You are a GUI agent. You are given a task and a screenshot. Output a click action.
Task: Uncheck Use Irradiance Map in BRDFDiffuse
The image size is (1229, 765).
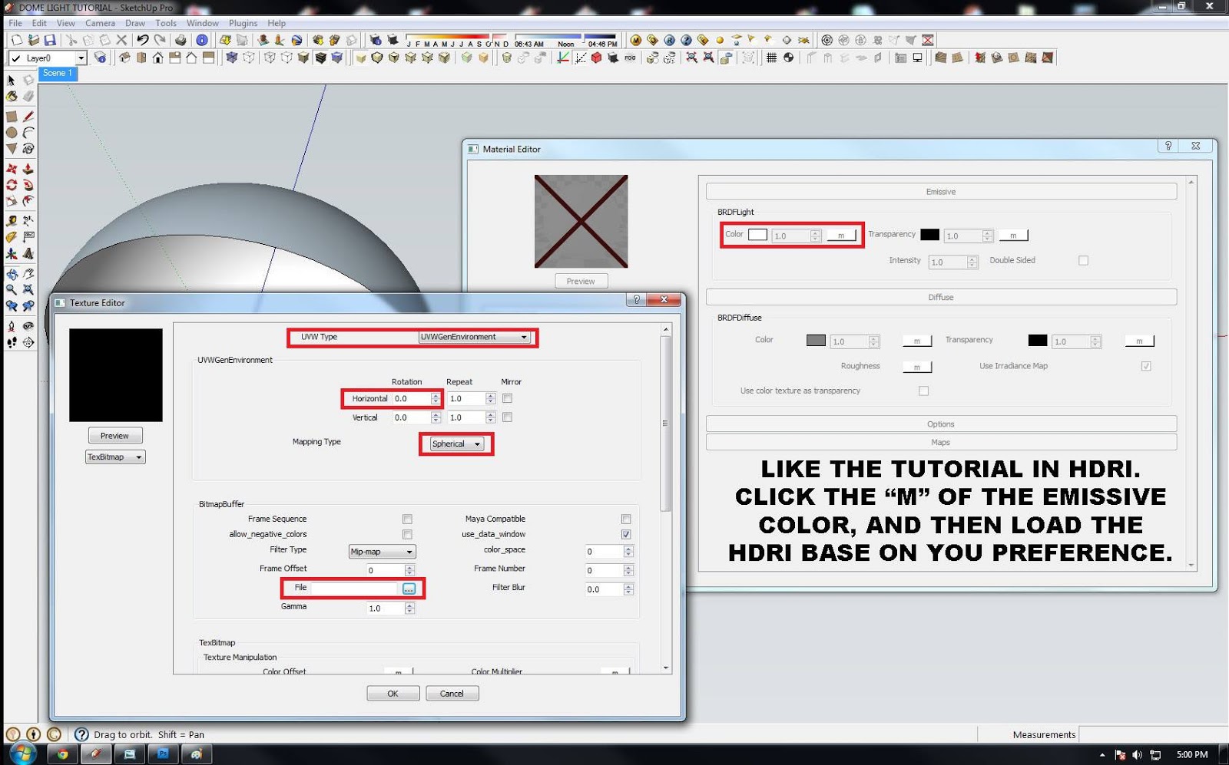[1145, 366]
